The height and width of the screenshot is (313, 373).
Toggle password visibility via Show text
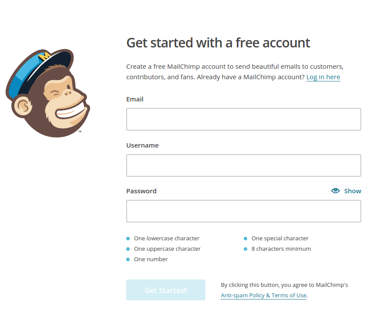click(x=353, y=191)
